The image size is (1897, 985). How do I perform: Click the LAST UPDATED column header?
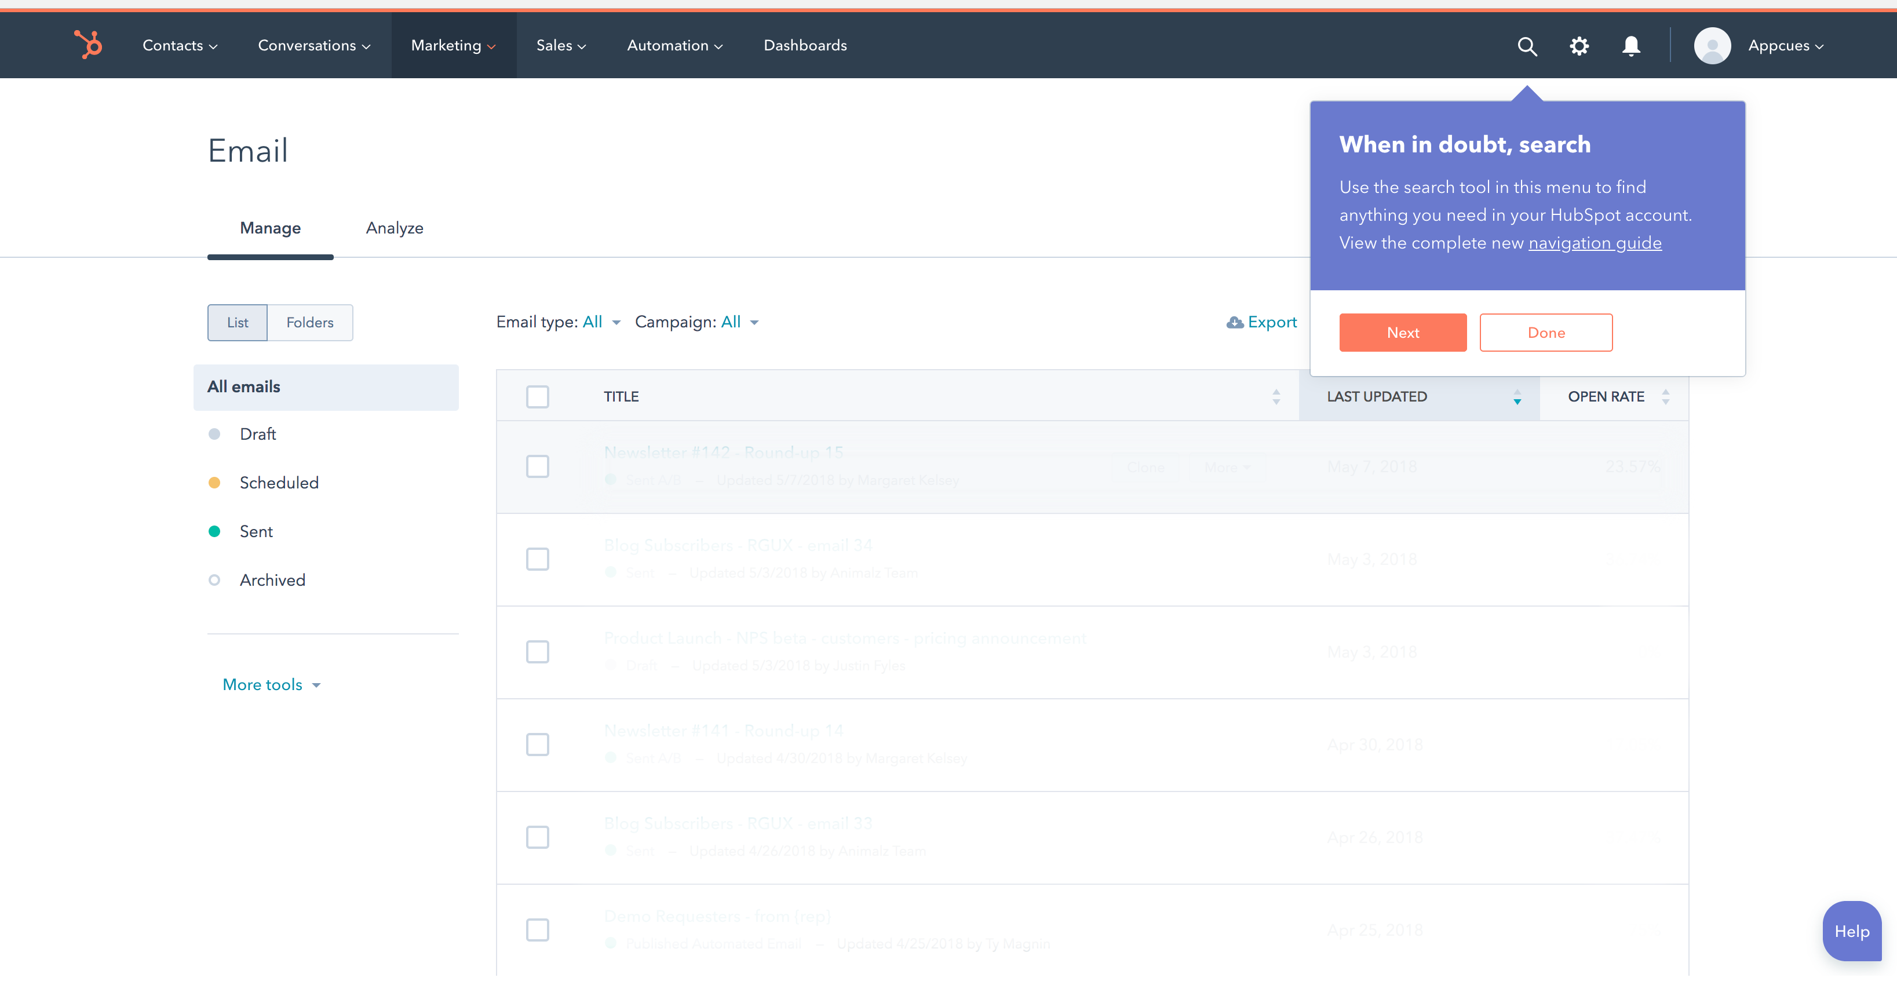(1376, 397)
